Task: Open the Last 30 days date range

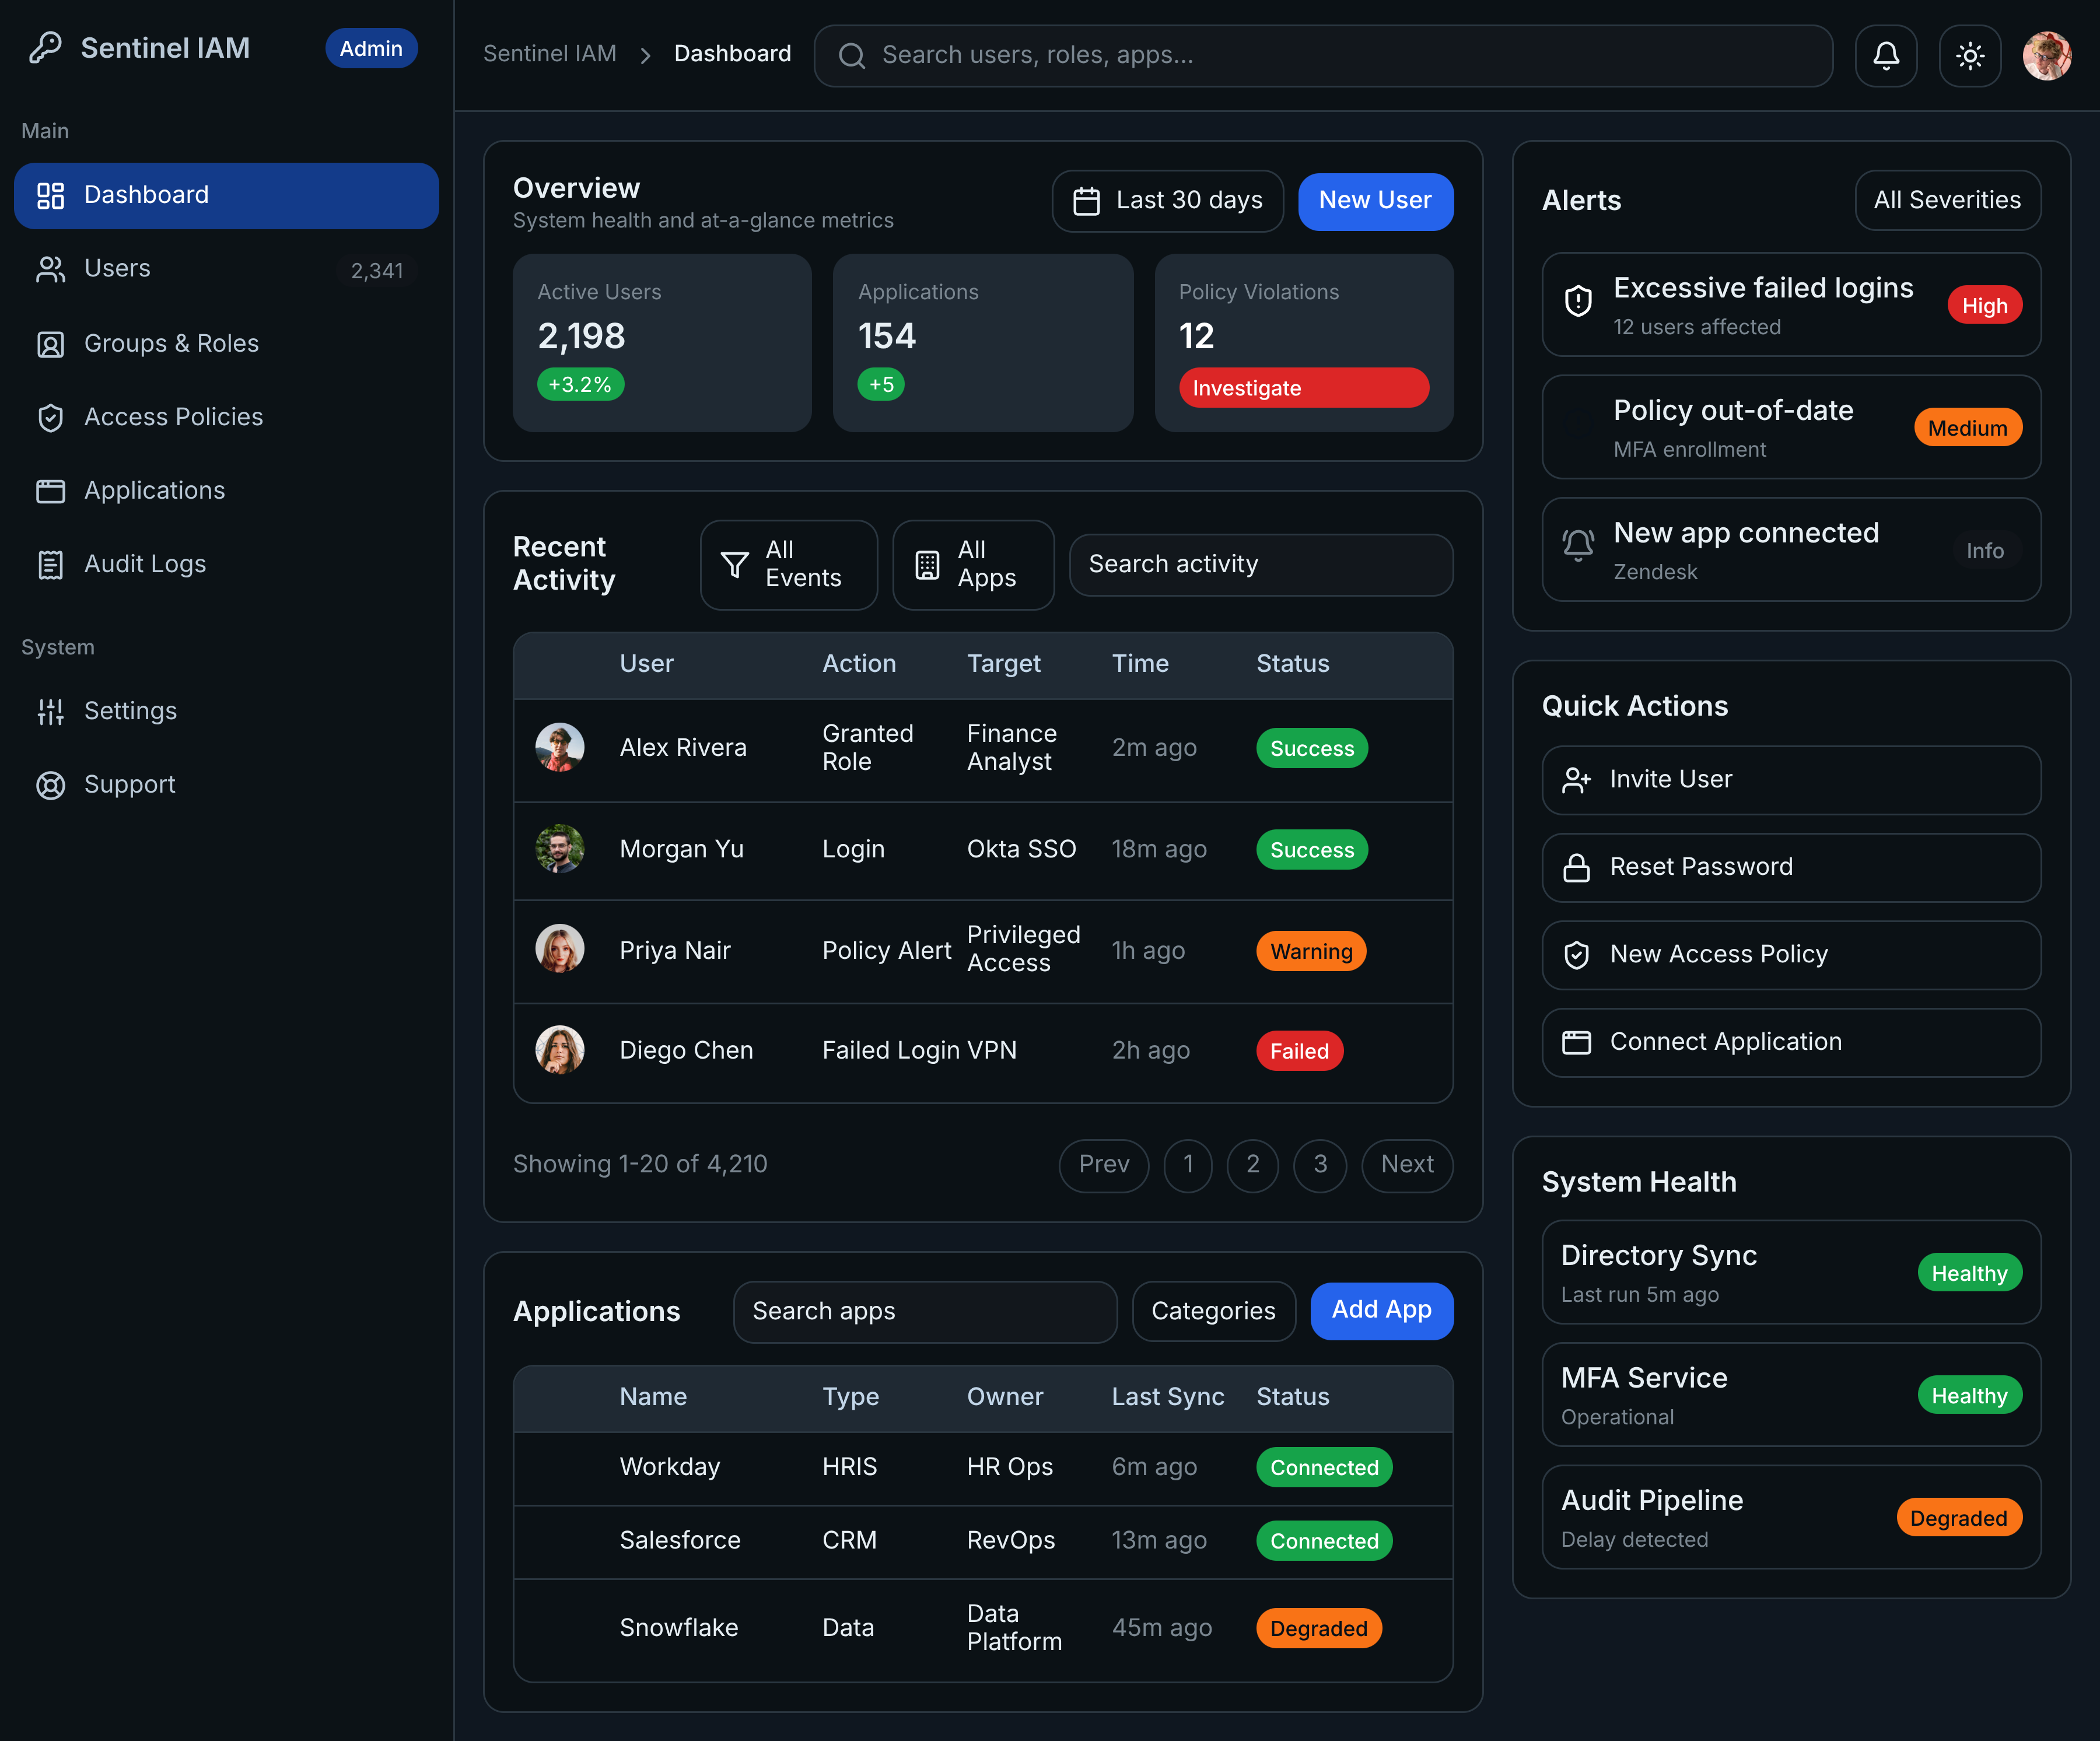Action: click(1167, 200)
